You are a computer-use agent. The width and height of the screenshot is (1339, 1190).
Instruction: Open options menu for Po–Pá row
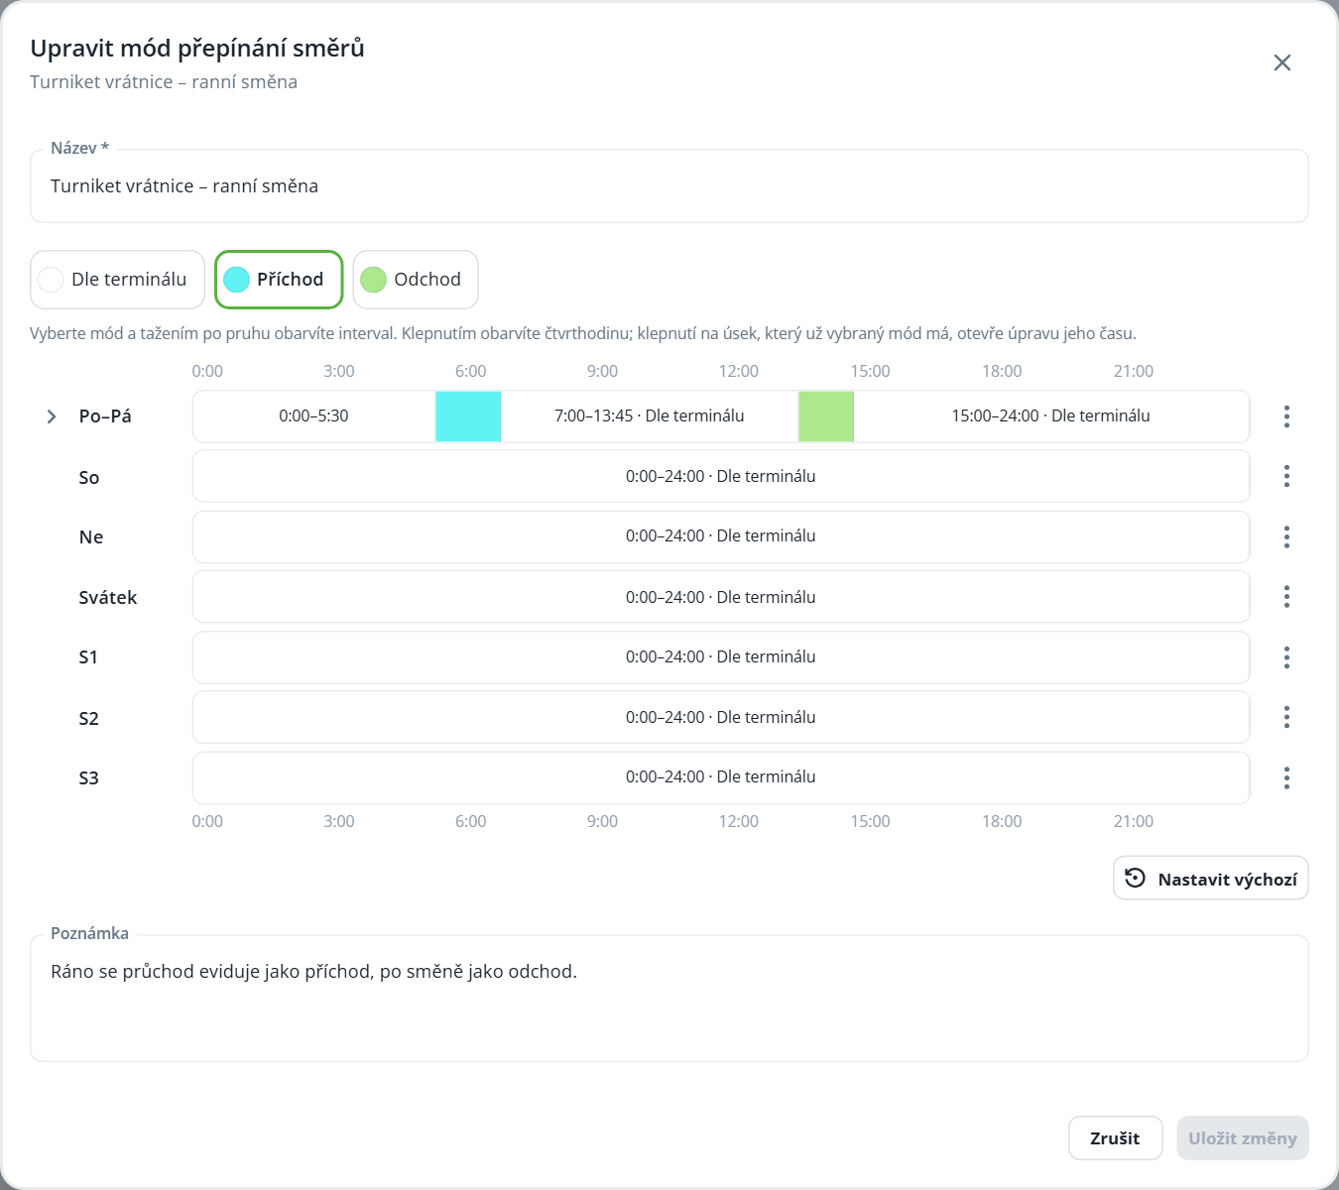tap(1286, 416)
